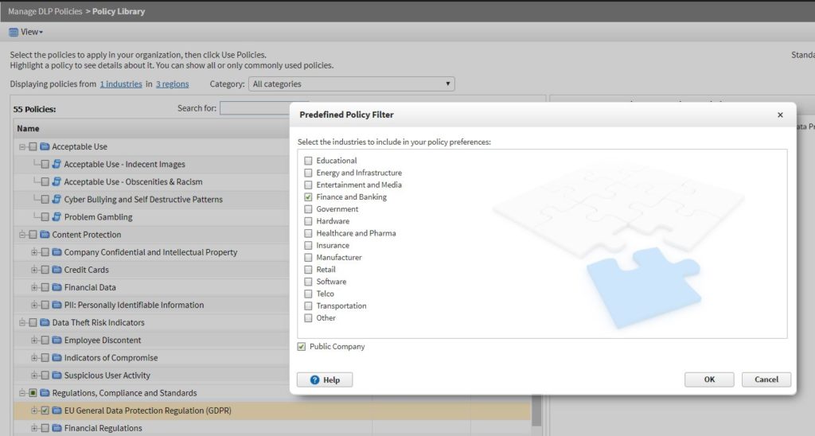Image resolution: width=815 pixels, height=436 pixels.
Task: Open the View menu
Action: tap(32, 32)
